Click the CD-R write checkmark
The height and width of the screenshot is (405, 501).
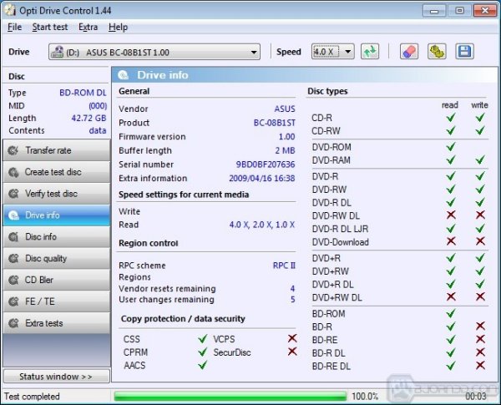click(x=480, y=117)
